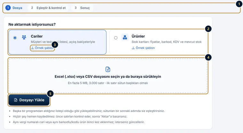
Task: Click the note starting 'Hiçbir şey hemen kaydedilmez'
Action: tap(70, 116)
